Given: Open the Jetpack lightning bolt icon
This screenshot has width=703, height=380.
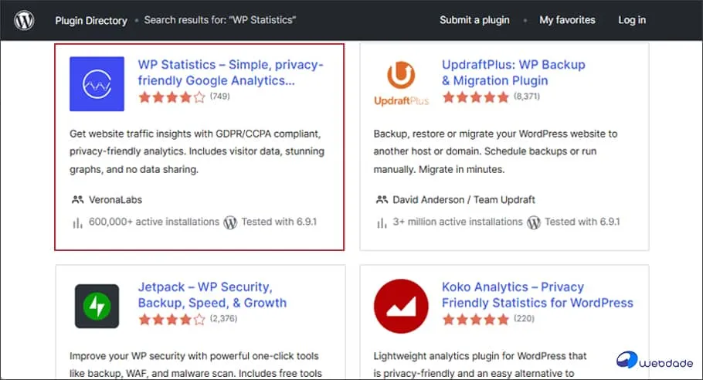Looking at the screenshot, I should coord(97,306).
